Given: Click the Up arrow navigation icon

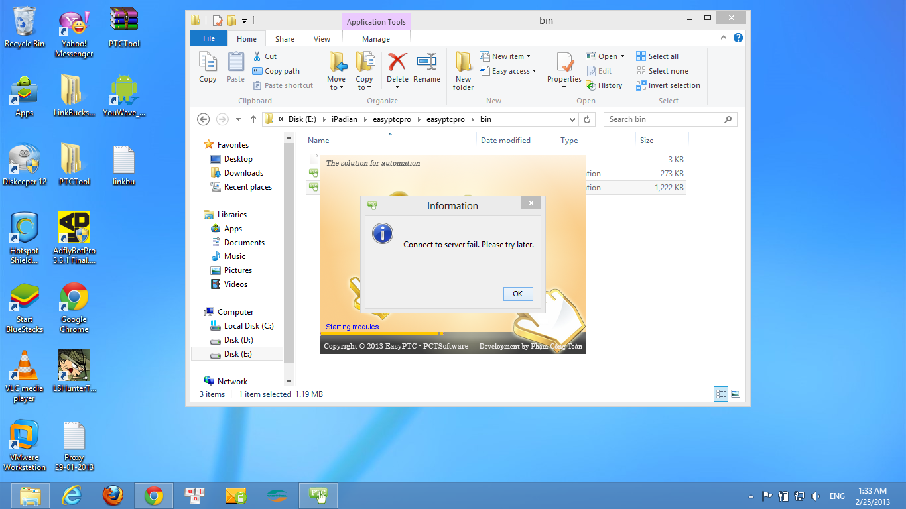Looking at the screenshot, I should coord(253,119).
